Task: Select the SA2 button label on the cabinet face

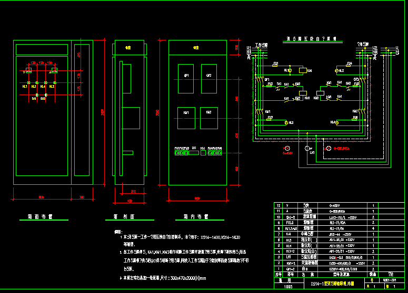Action: click(x=43, y=99)
